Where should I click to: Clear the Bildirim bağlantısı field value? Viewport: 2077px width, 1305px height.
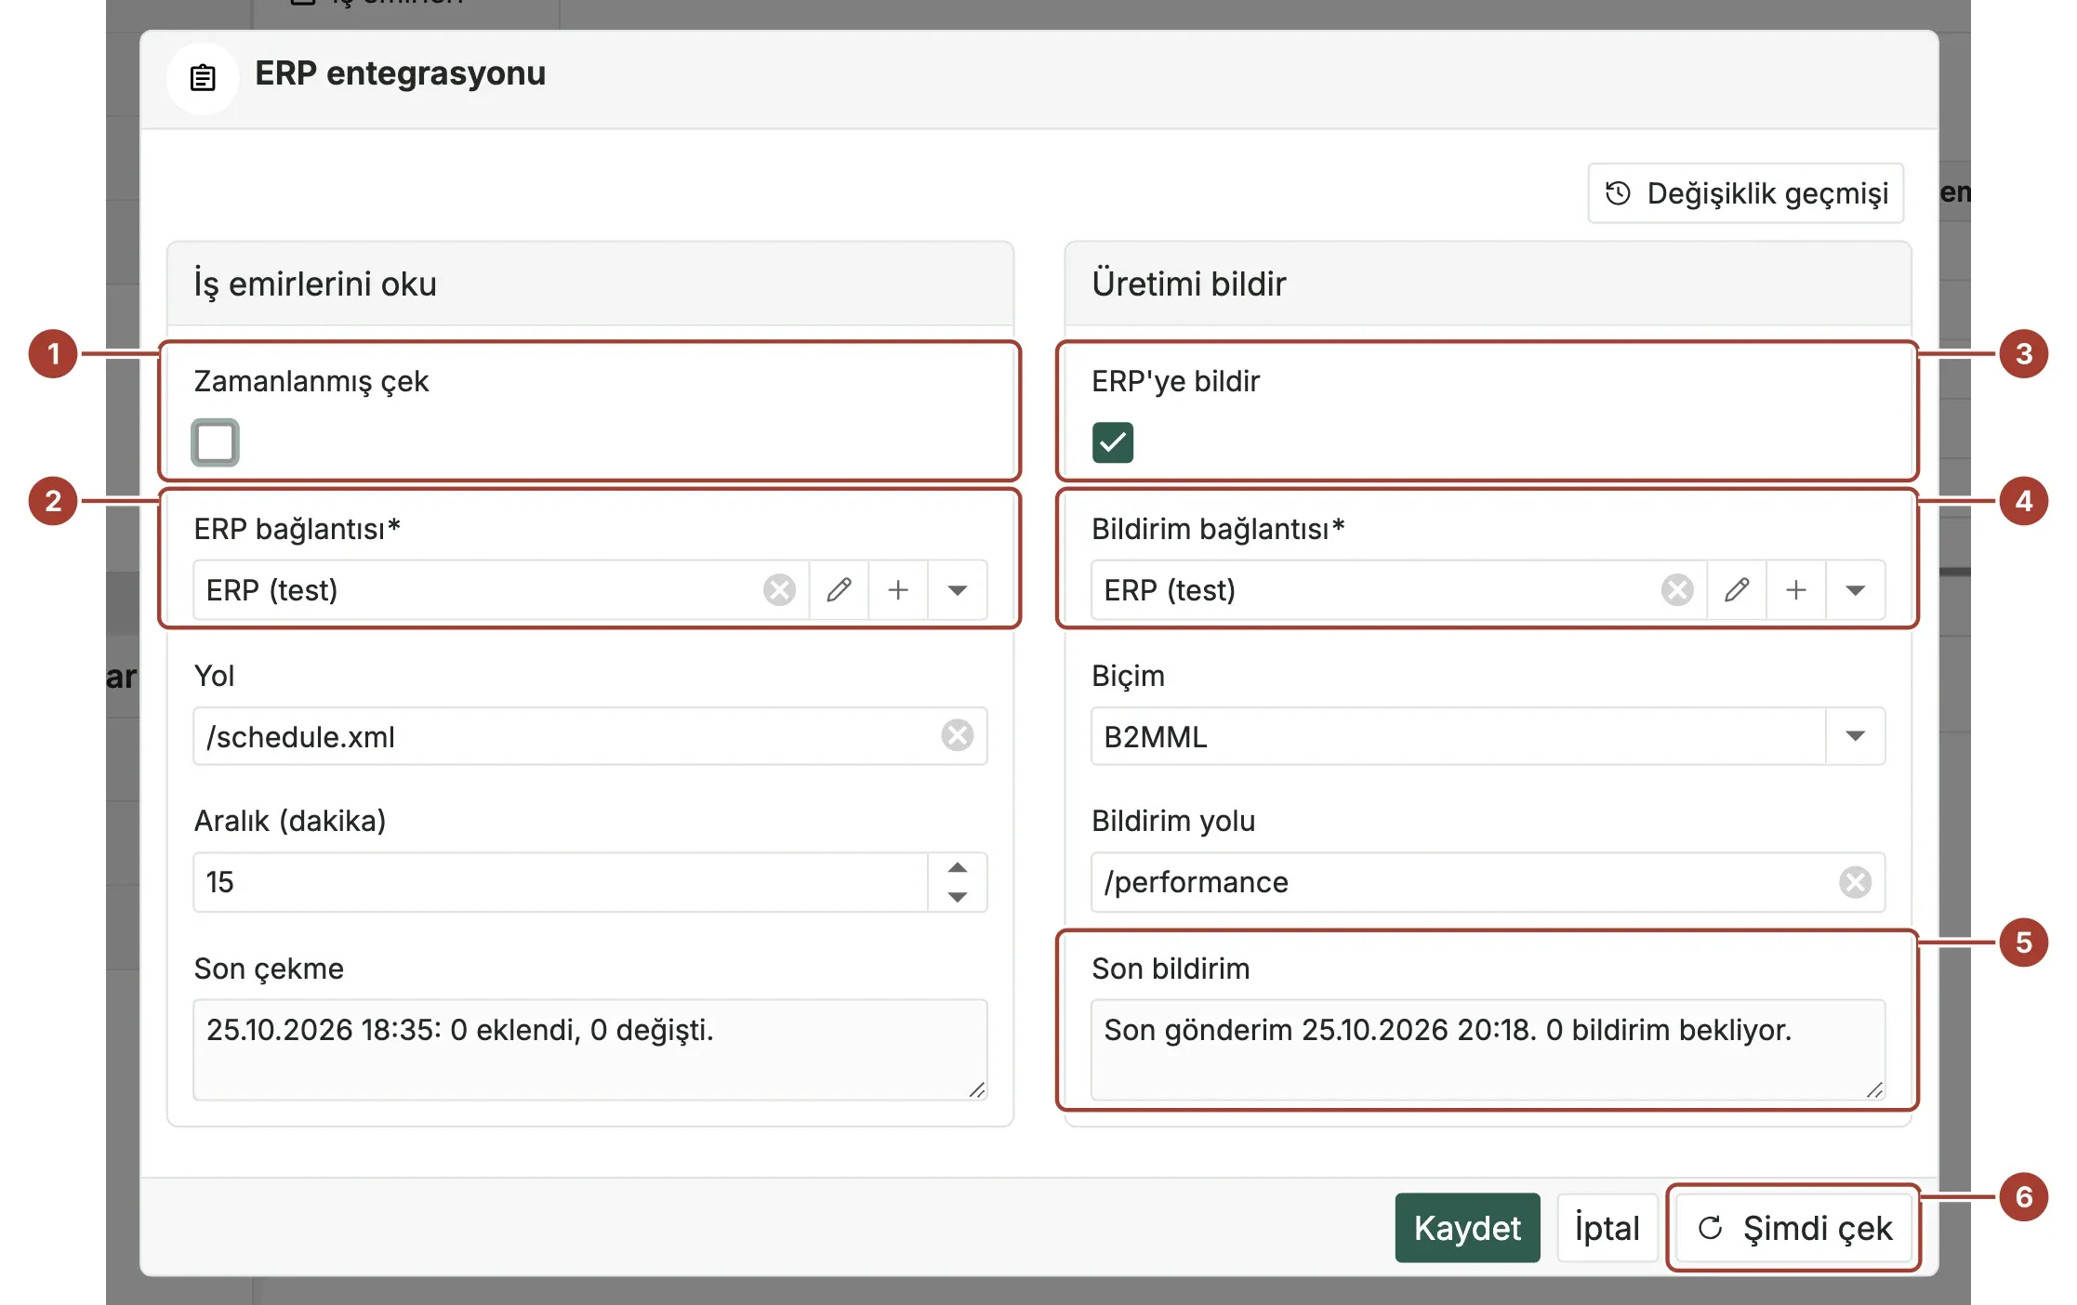(1677, 589)
